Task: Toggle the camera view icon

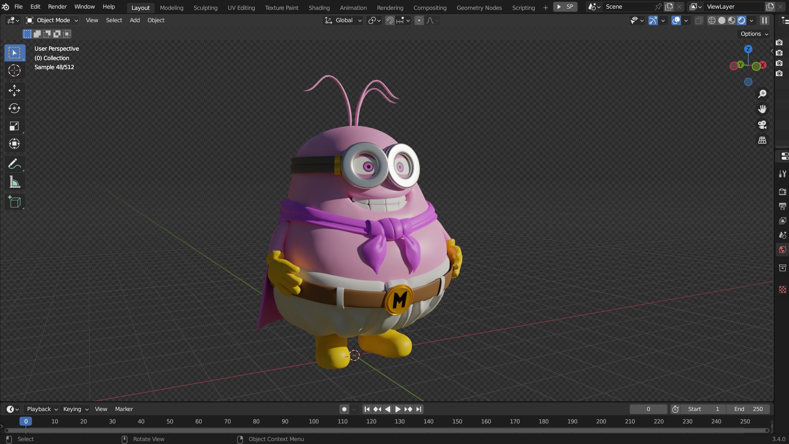Action: tap(762, 125)
